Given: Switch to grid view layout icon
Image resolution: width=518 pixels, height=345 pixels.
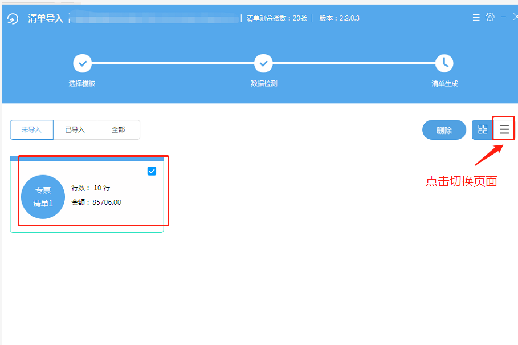Looking at the screenshot, I should pos(482,129).
